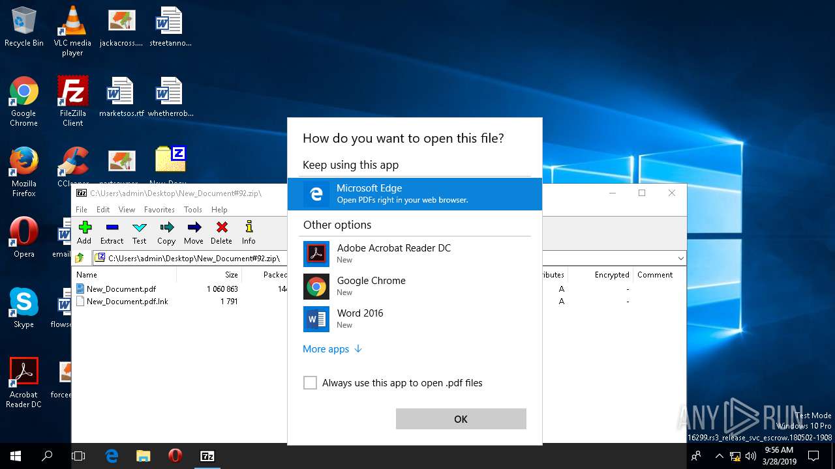Select Mozilla Firefox desktop shortcut

tap(24, 172)
